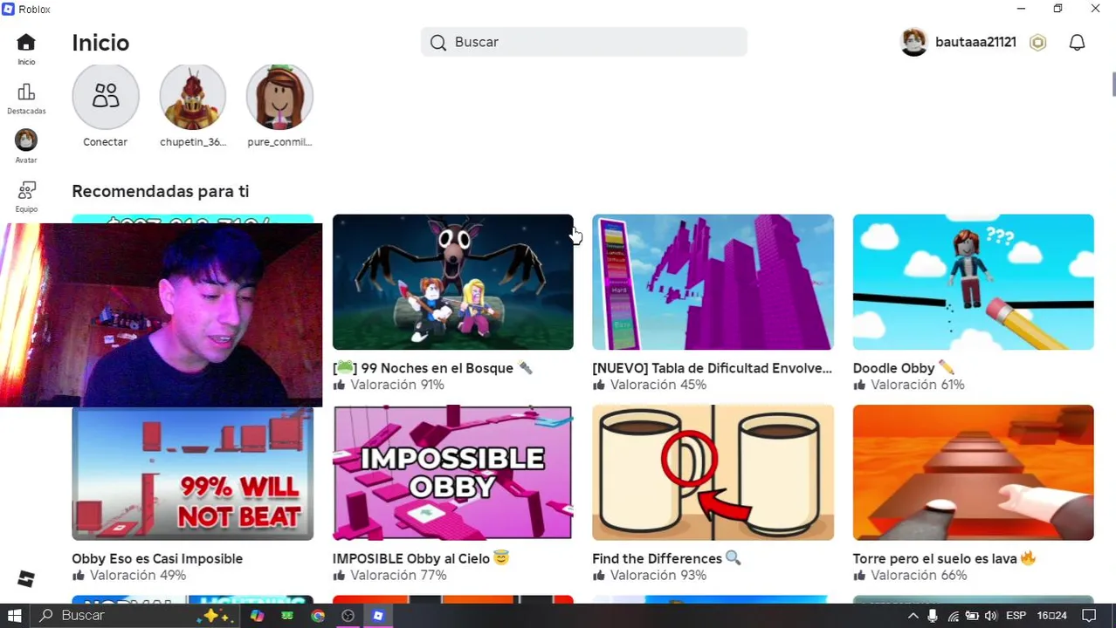Click the bautaaa21121 username text
1116x628 pixels.
(975, 42)
